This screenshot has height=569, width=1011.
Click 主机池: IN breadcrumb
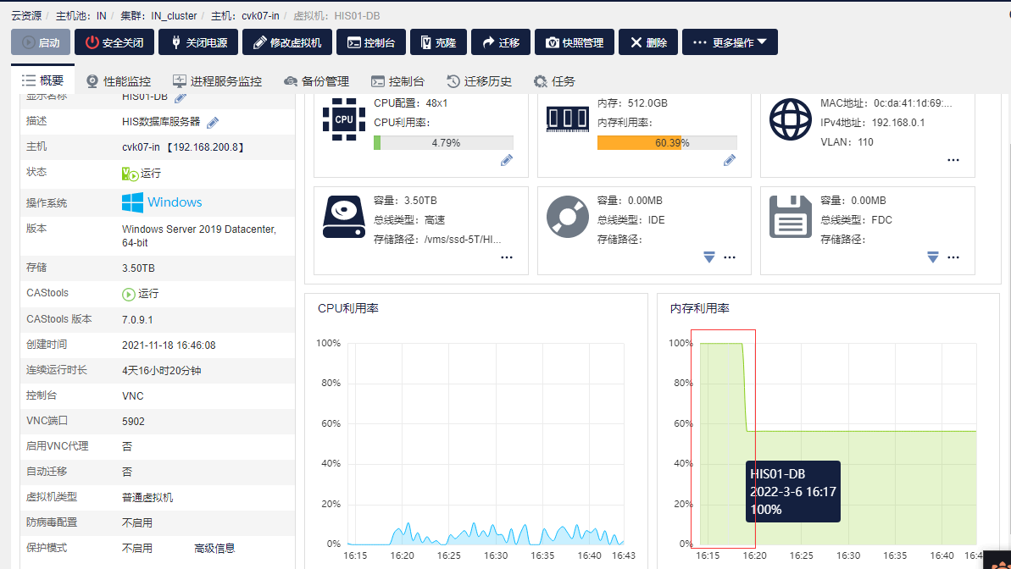pyautogui.click(x=81, y=15)
